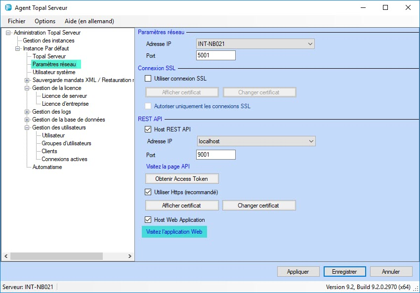The width and height of the screenshot is (420, 293).
Task: Collapse the Gestion de la licence node
Action: (27, 88)
